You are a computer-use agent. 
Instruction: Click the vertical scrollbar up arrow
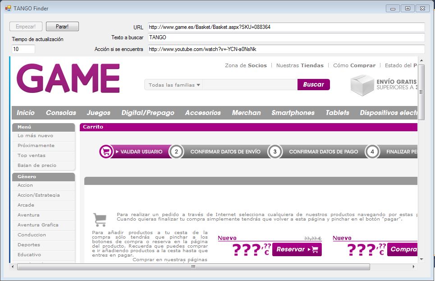tap(421, 60)
